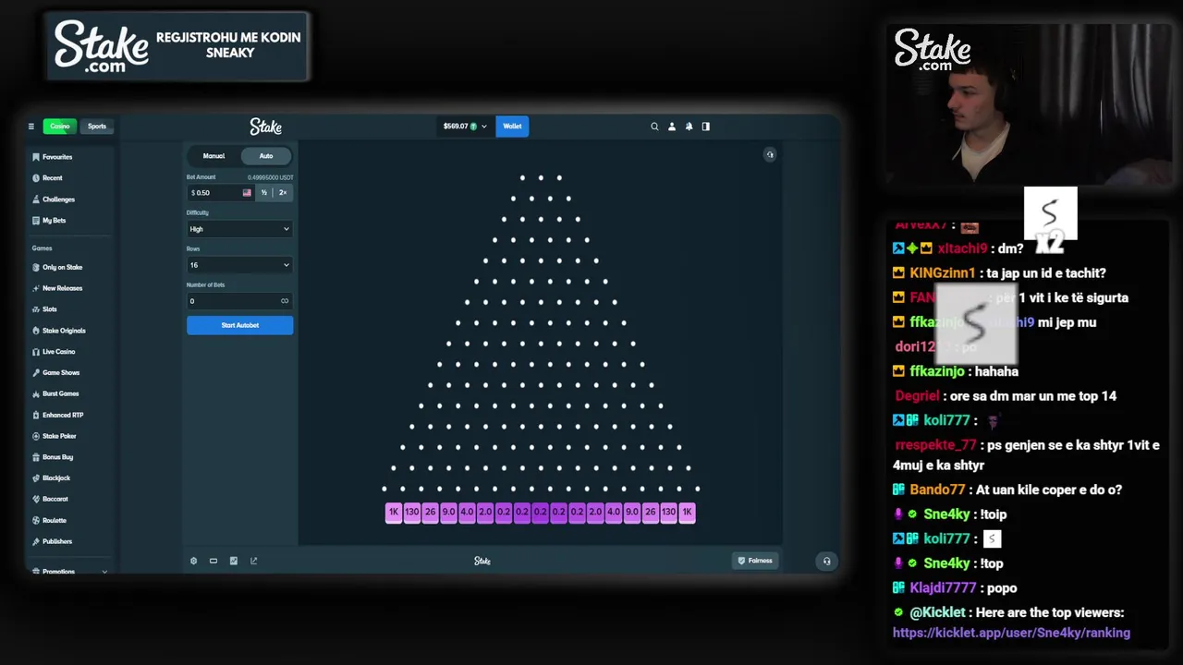Image resolution: width=1183 pixels, height=665 pixels.
Task: Follow the kicklet.app ranking link in chat
Action: (x=1011, y=633)
